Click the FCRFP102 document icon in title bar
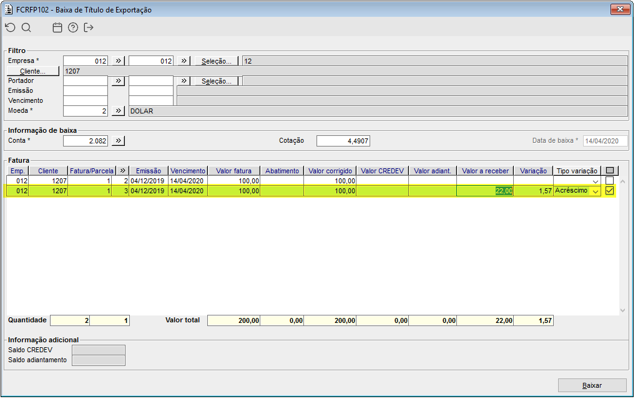The width and height of the screenshot is (638, 399). [9, 9]
